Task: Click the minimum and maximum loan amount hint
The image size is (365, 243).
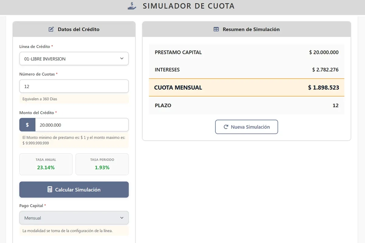Action: (74, 140)
